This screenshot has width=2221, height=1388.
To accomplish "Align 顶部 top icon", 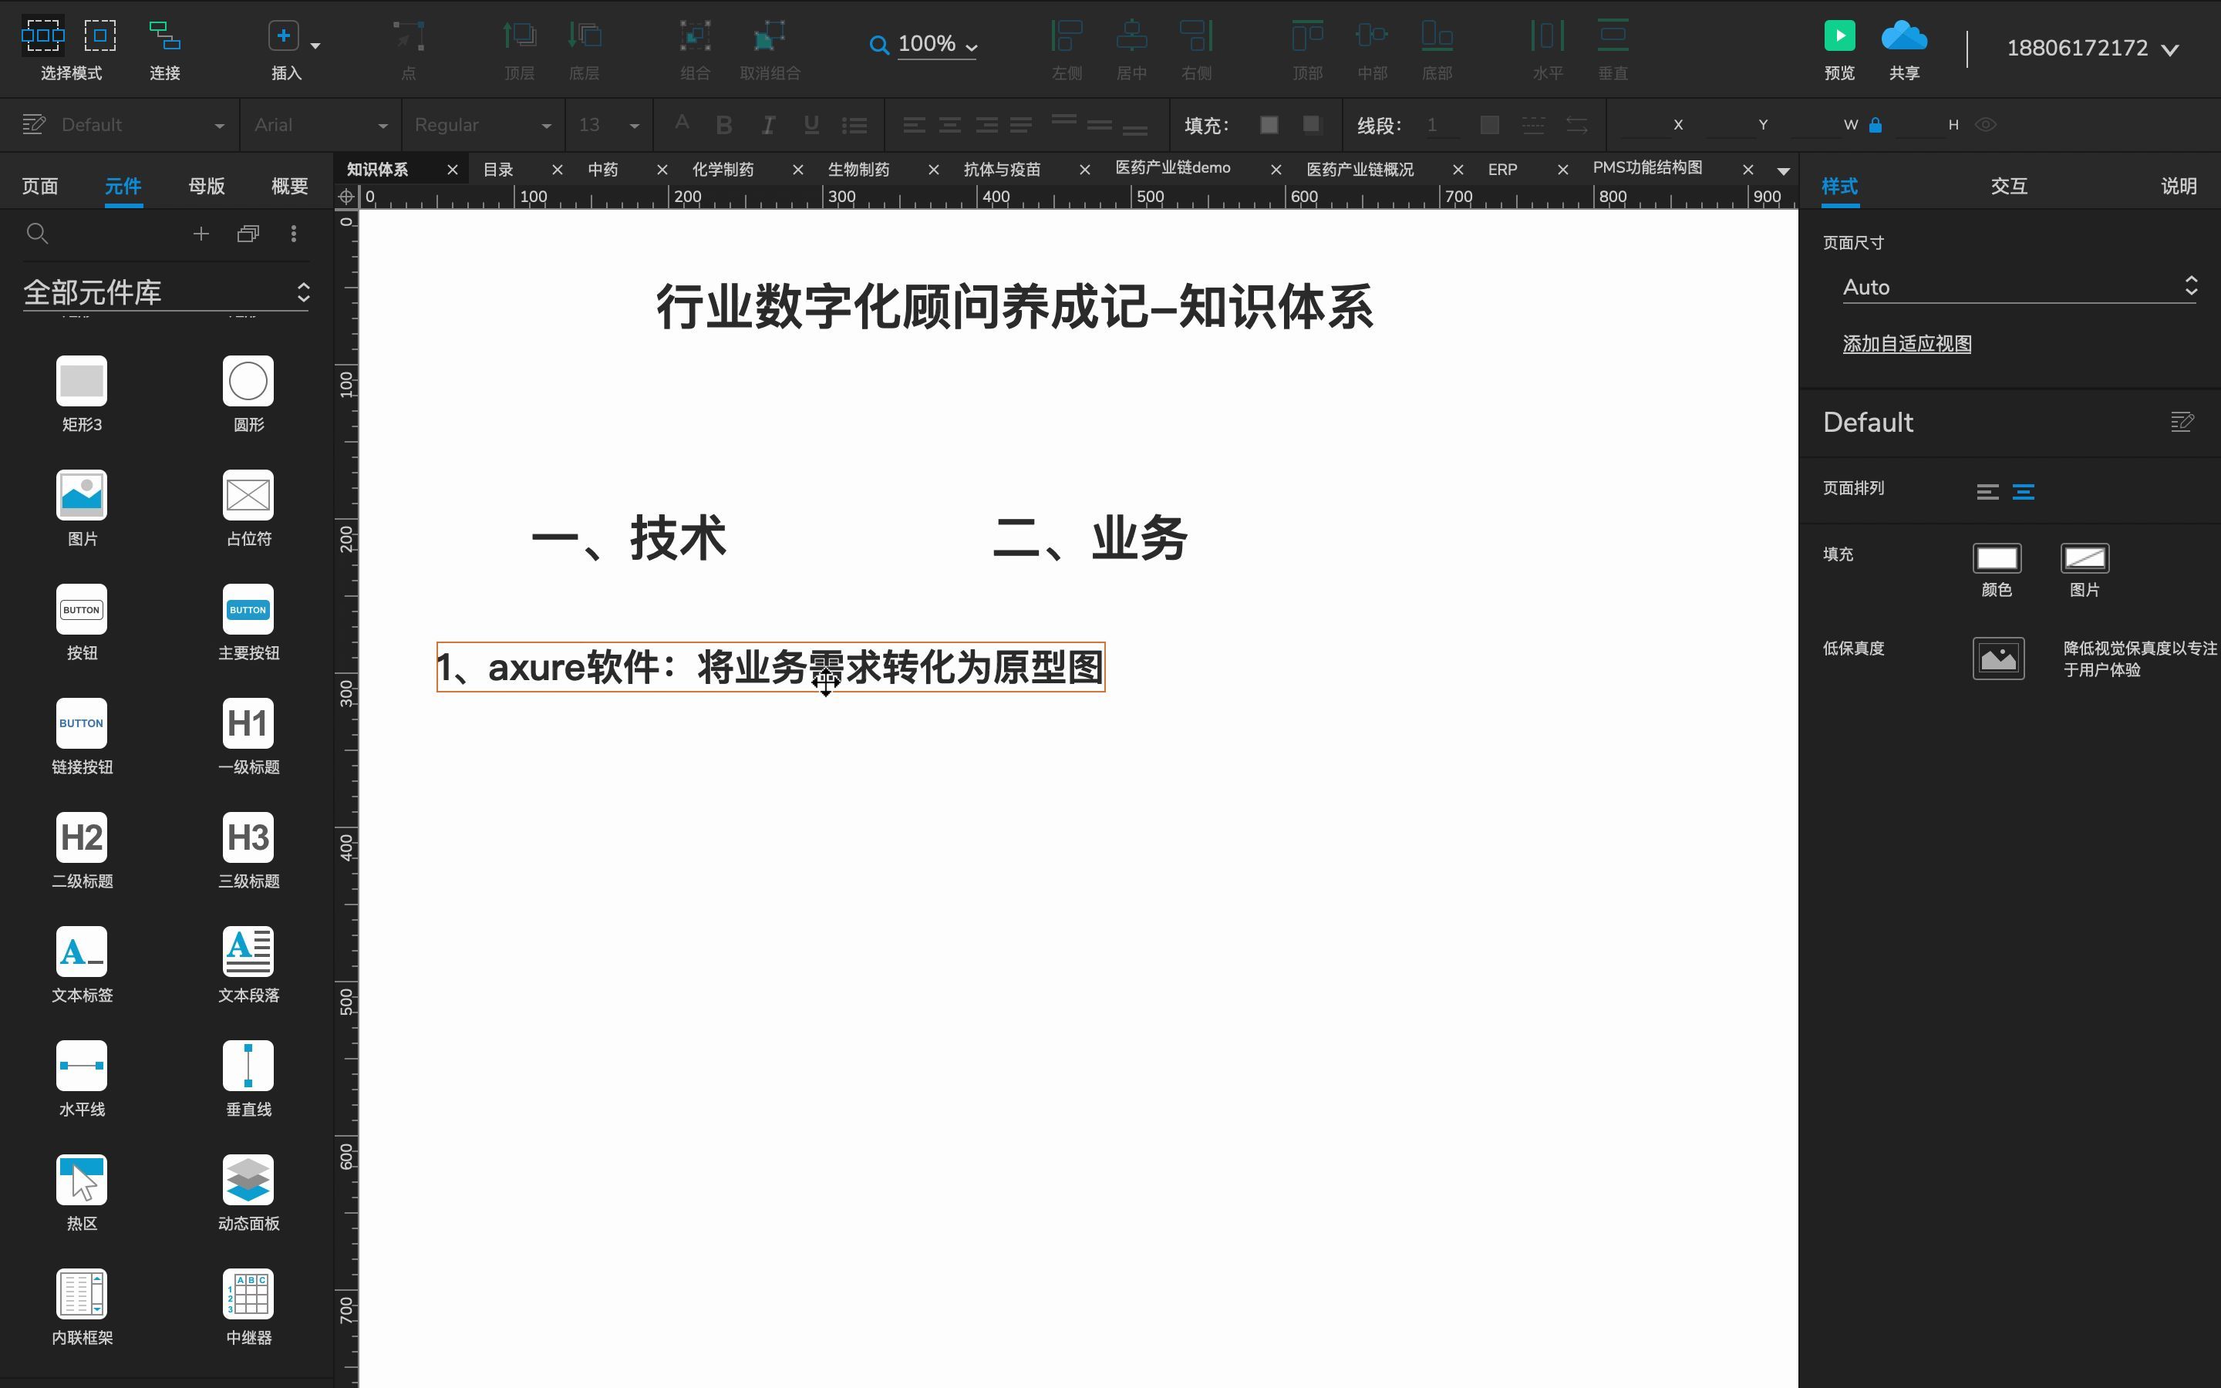I will [1308, 35].
